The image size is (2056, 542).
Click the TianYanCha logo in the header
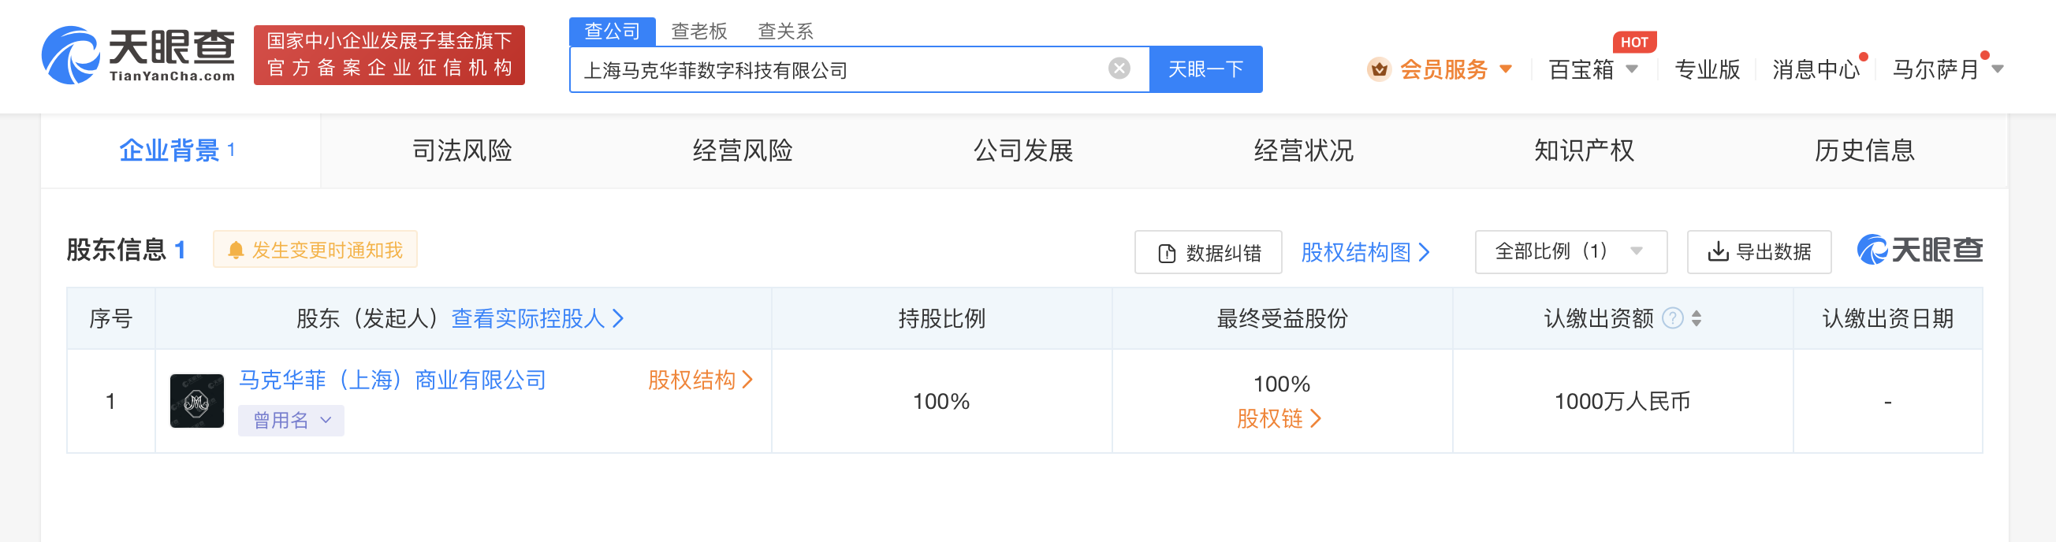pos(138,54)
